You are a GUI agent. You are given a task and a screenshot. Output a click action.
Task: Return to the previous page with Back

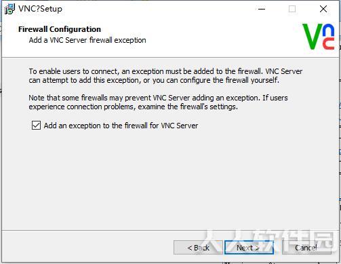tap(198, 248)
